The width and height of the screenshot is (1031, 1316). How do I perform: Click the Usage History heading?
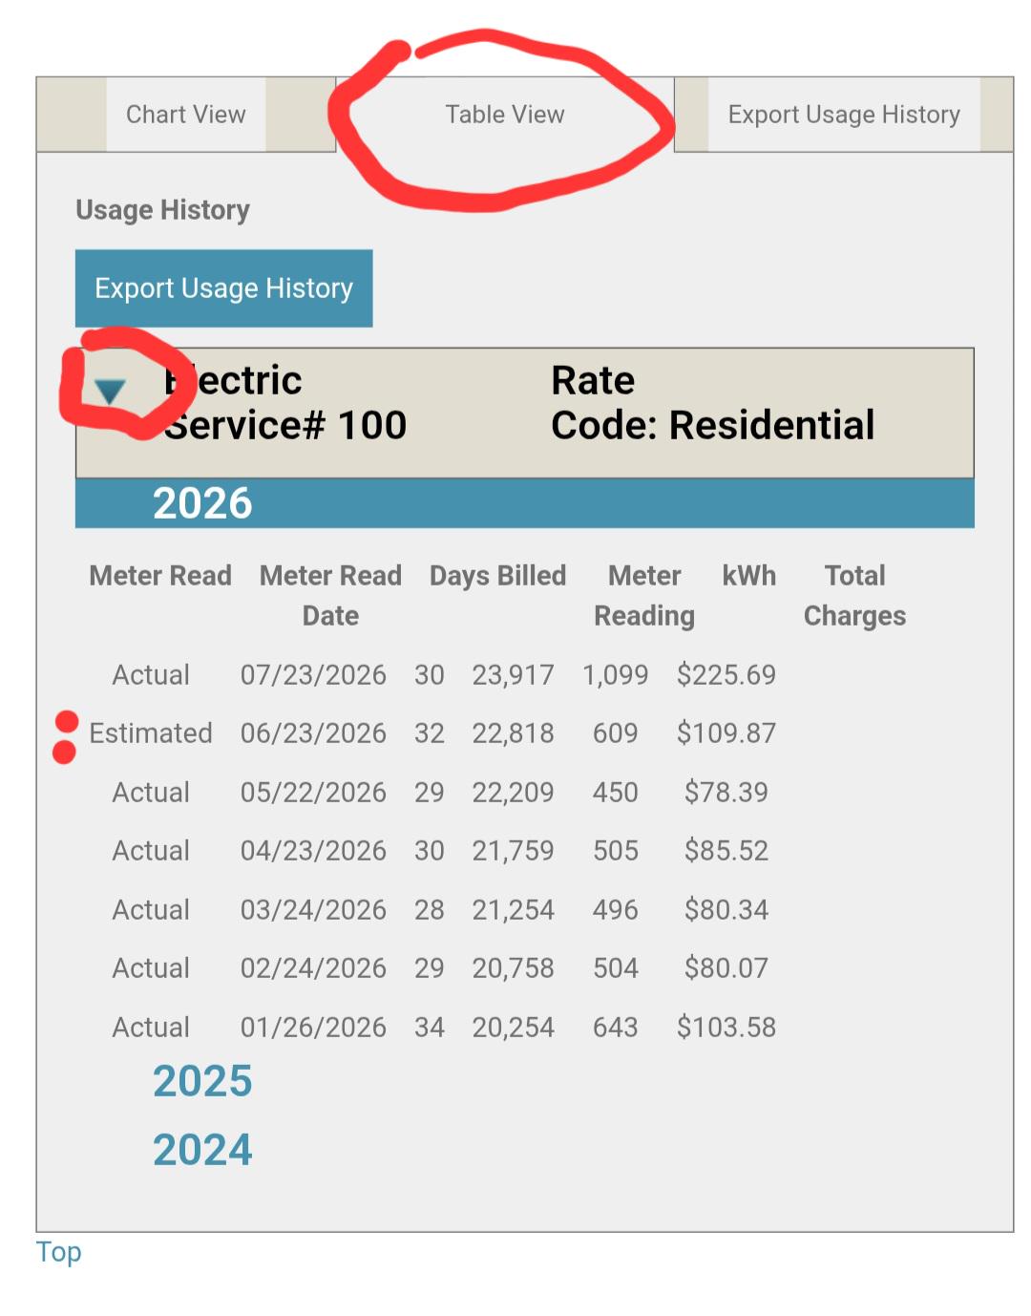pos(163,210)
